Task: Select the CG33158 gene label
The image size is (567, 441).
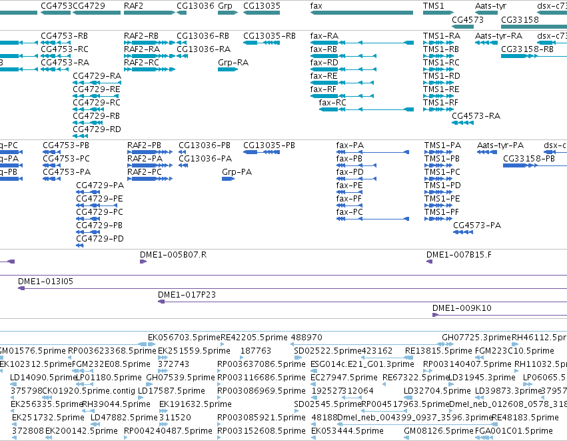Action: tap(520, 19)
